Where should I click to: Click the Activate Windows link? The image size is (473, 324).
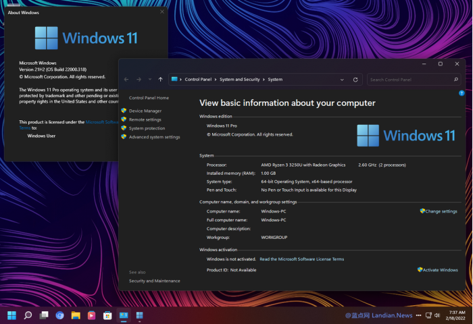click(x=440, y=269)
